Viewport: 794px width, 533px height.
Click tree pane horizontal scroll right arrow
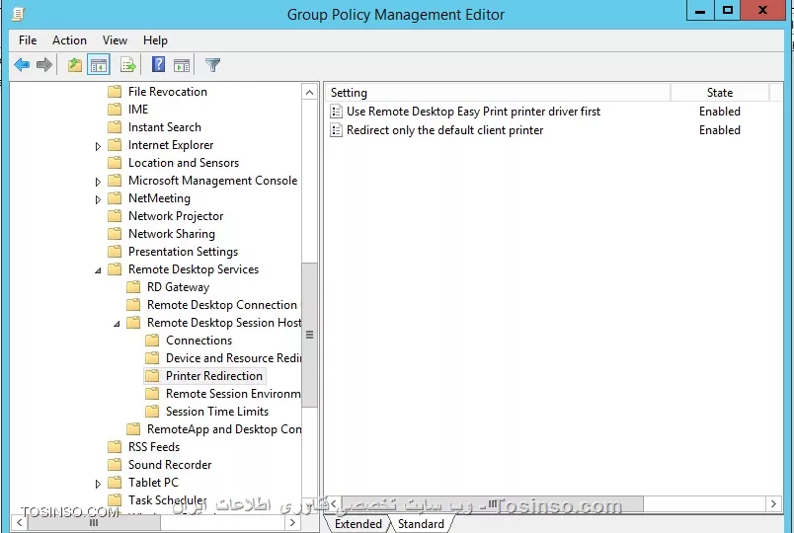click(x=292, y=522)
